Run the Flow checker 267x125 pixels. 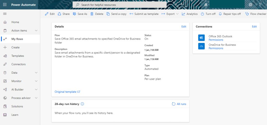pyautogui.click(x=256, y=14)
